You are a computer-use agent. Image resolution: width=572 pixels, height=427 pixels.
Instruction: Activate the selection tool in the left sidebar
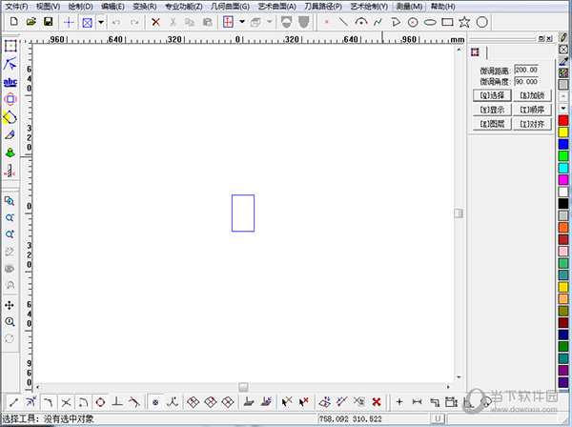click(x=10, y=46)
